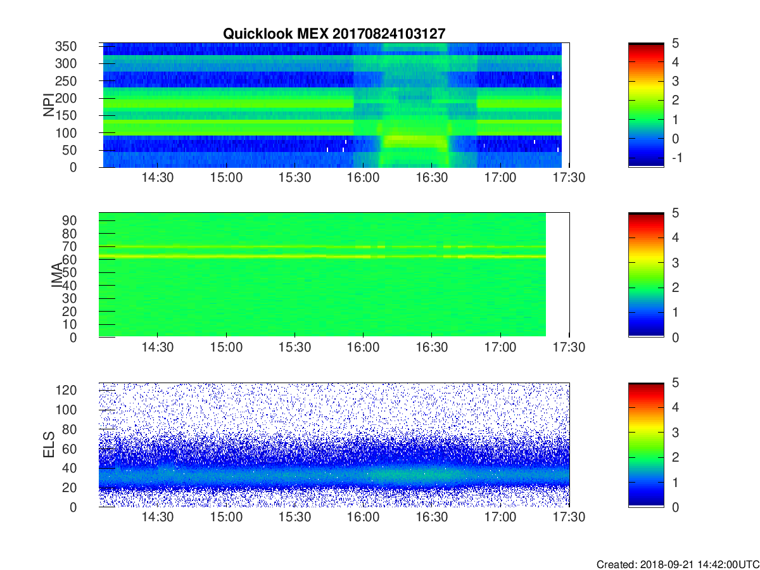Click the 0 label on IMA colorbar
The image size is (760, 570).
(676, 337)
